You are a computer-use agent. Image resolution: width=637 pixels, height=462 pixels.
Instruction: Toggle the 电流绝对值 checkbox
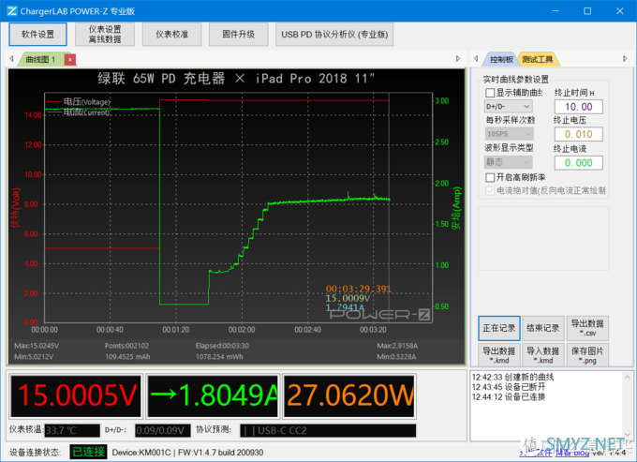point(490,190)
